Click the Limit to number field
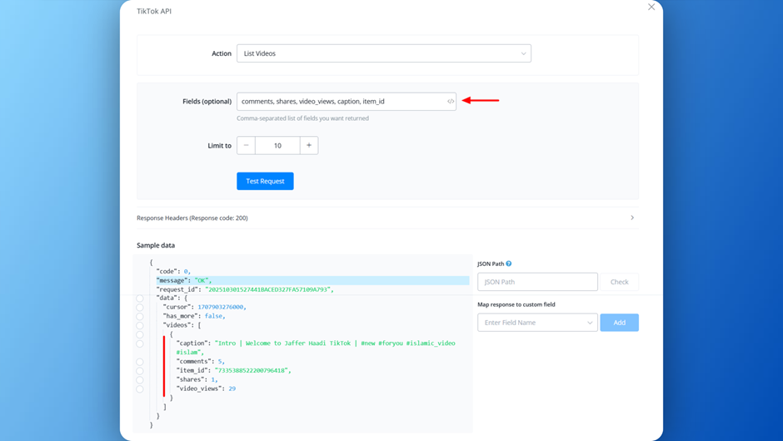The image size is (783, 441). point(277,146)
